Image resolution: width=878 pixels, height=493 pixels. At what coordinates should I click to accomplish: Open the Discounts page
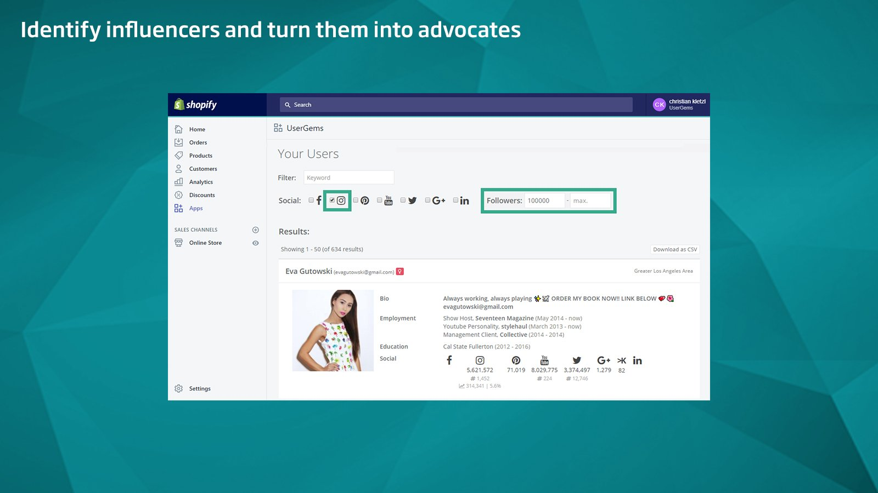202,195
